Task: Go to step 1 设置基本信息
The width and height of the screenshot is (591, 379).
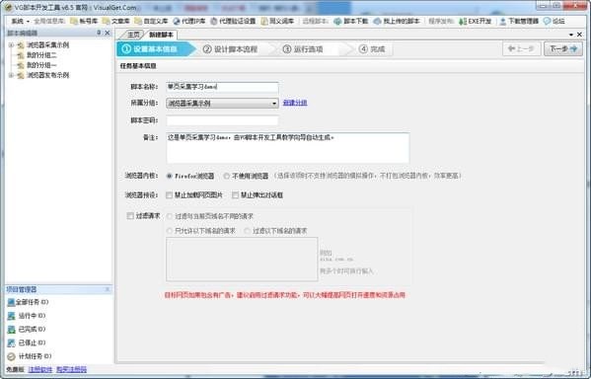Action: pos(155,49)
